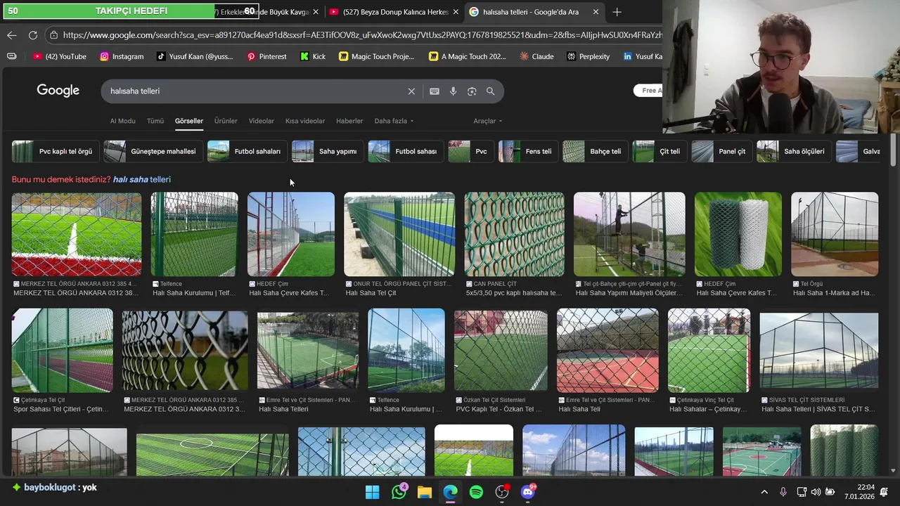Open the Kısa videolar tab
This screenshot has width=900, height=506.
tap(305, 121)
